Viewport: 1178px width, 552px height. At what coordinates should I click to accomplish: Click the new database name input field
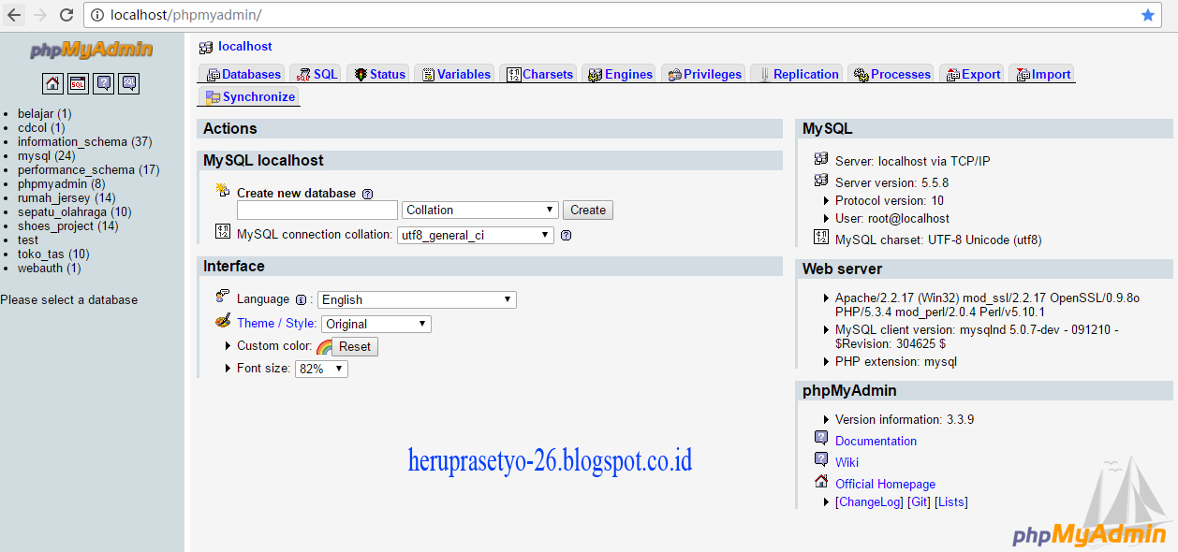(317, 210)
